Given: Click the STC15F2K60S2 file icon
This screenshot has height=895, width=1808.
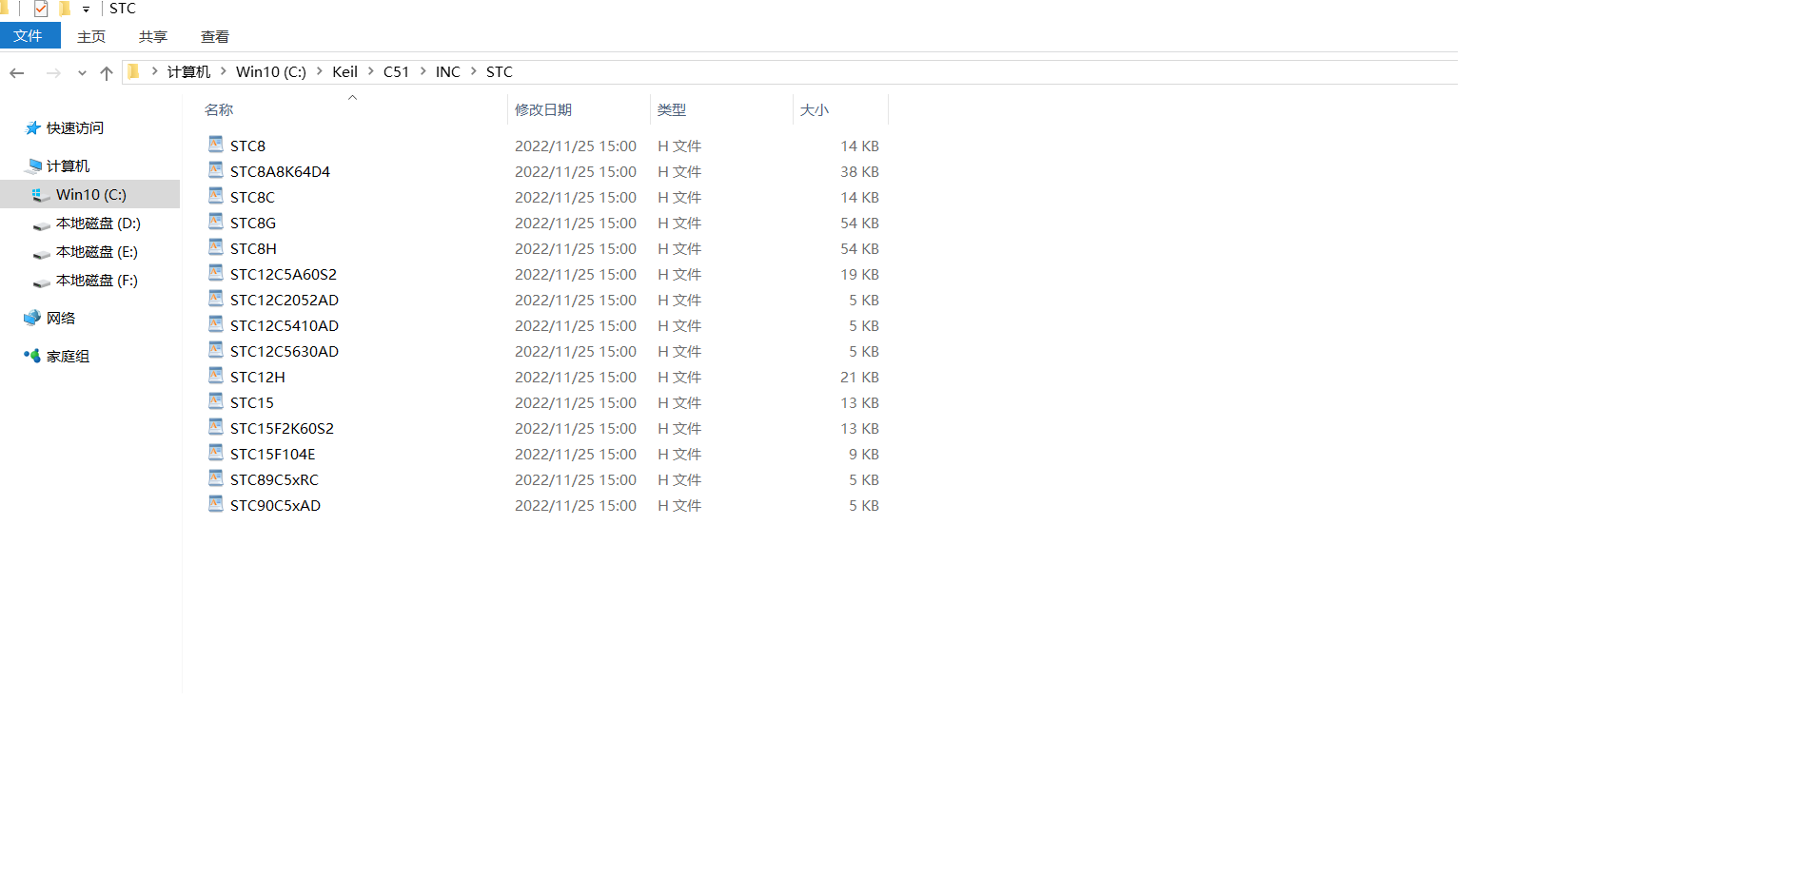Looking at the screenshot, I should (216, 427).
